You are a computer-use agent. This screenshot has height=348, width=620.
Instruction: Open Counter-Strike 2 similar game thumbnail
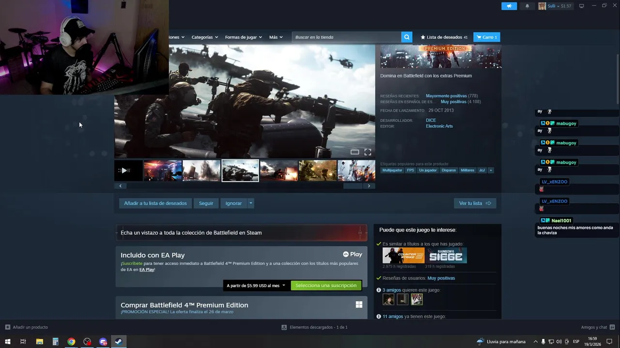[403, 255]
